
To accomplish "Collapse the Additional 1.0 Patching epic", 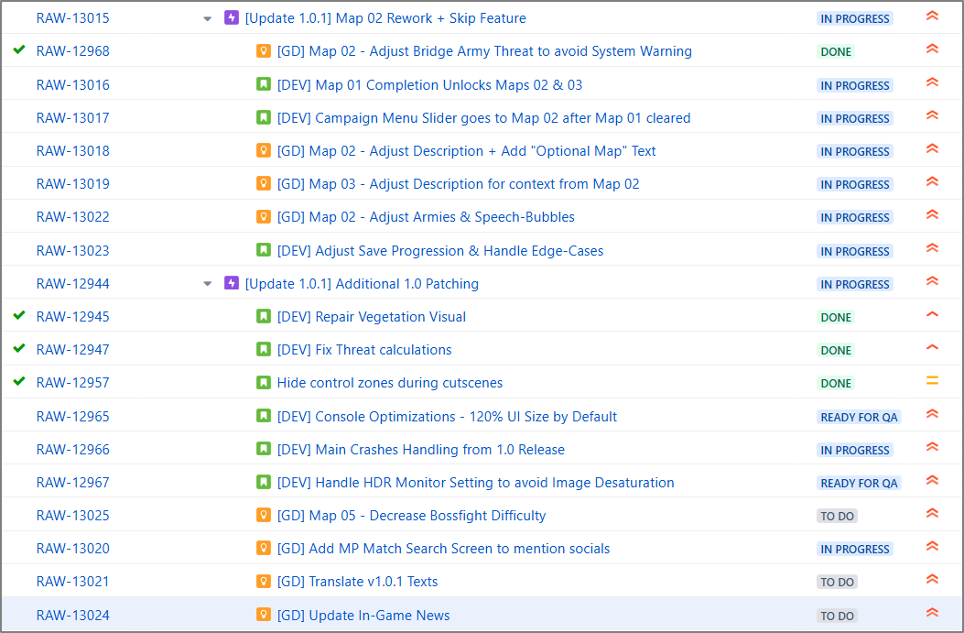I will point(208,284).
